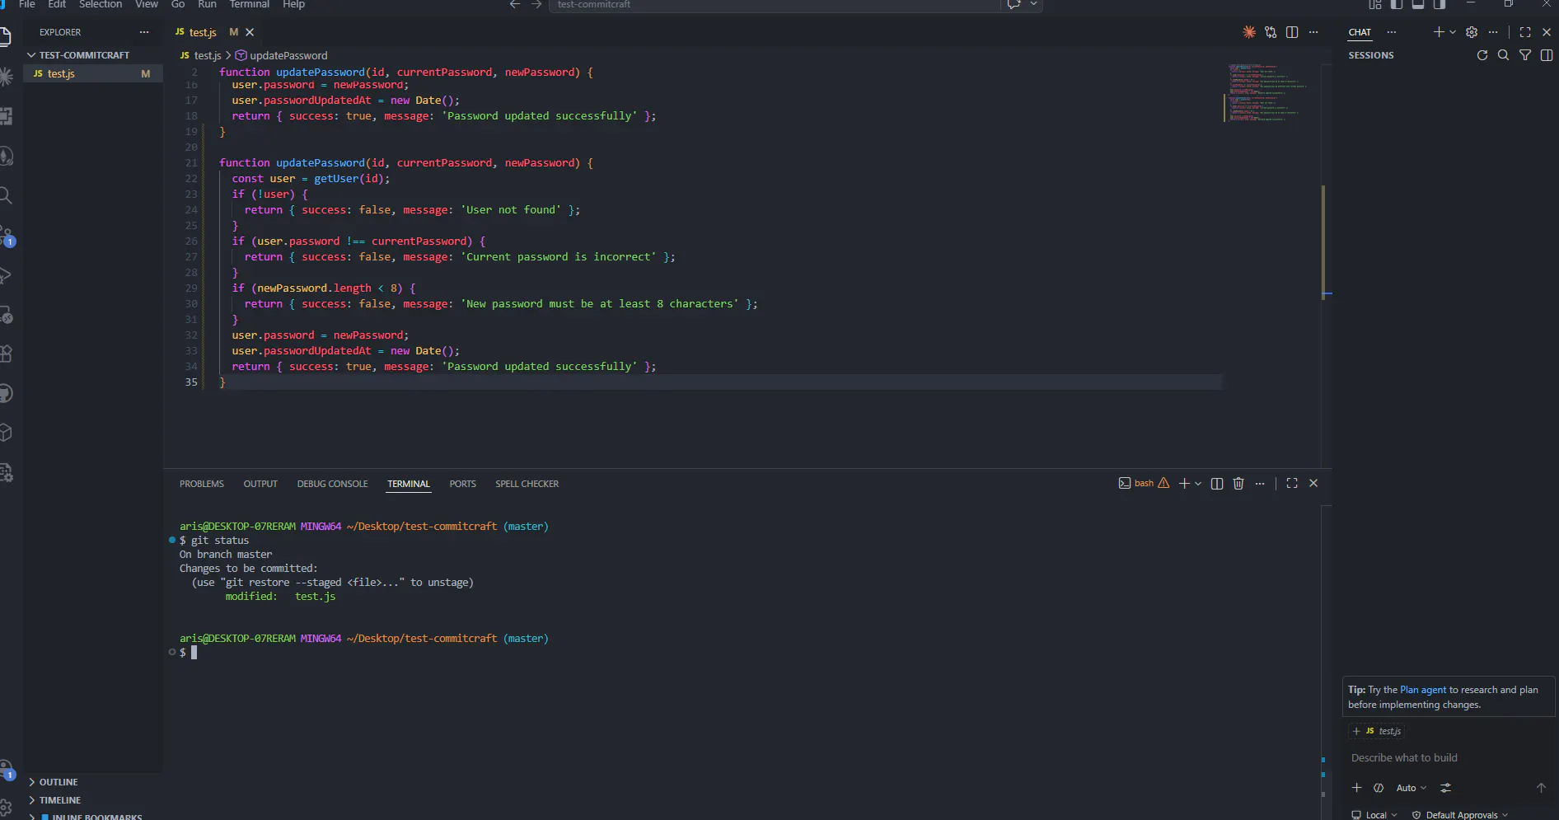This screenshot has height=820, width=1559.
Task: Switch to Spell Checker tab
Action: (x=527, y=484)
